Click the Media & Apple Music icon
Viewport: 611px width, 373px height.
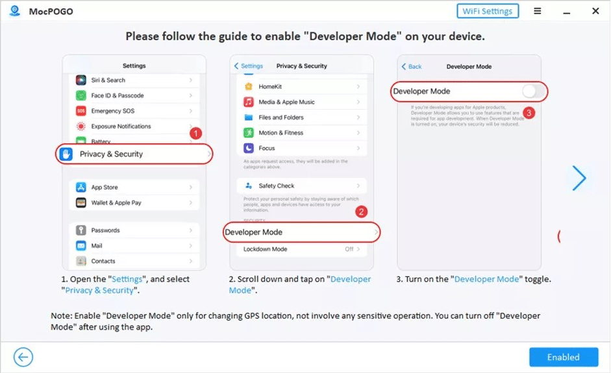(248, 102)
